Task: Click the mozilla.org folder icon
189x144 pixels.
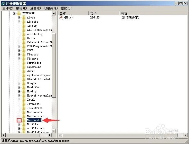Action: (x=24, y=128)
